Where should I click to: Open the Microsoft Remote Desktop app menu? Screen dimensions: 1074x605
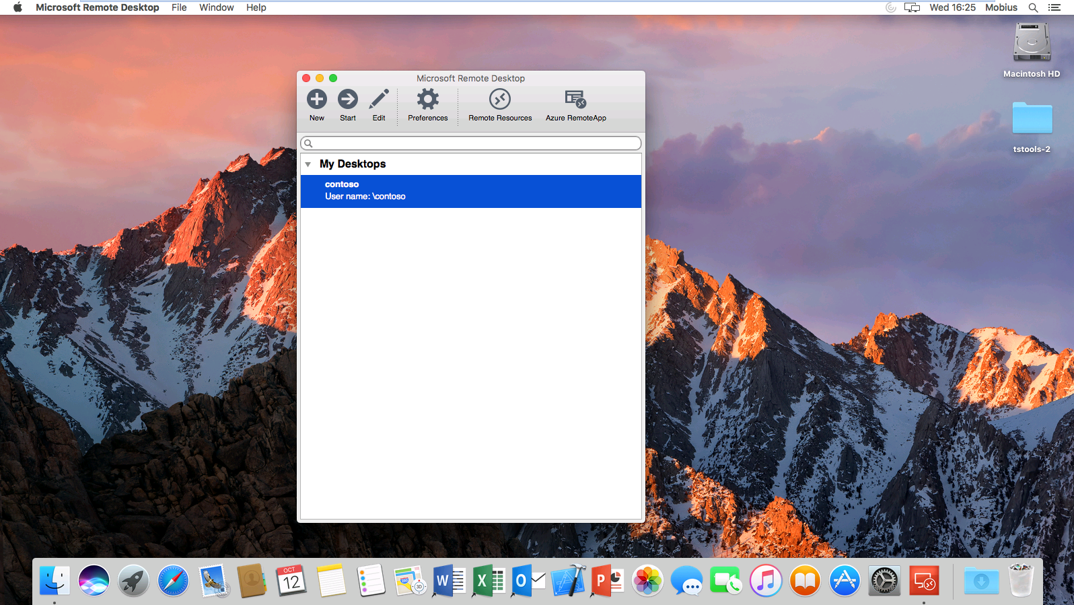(x=98, y=7)
